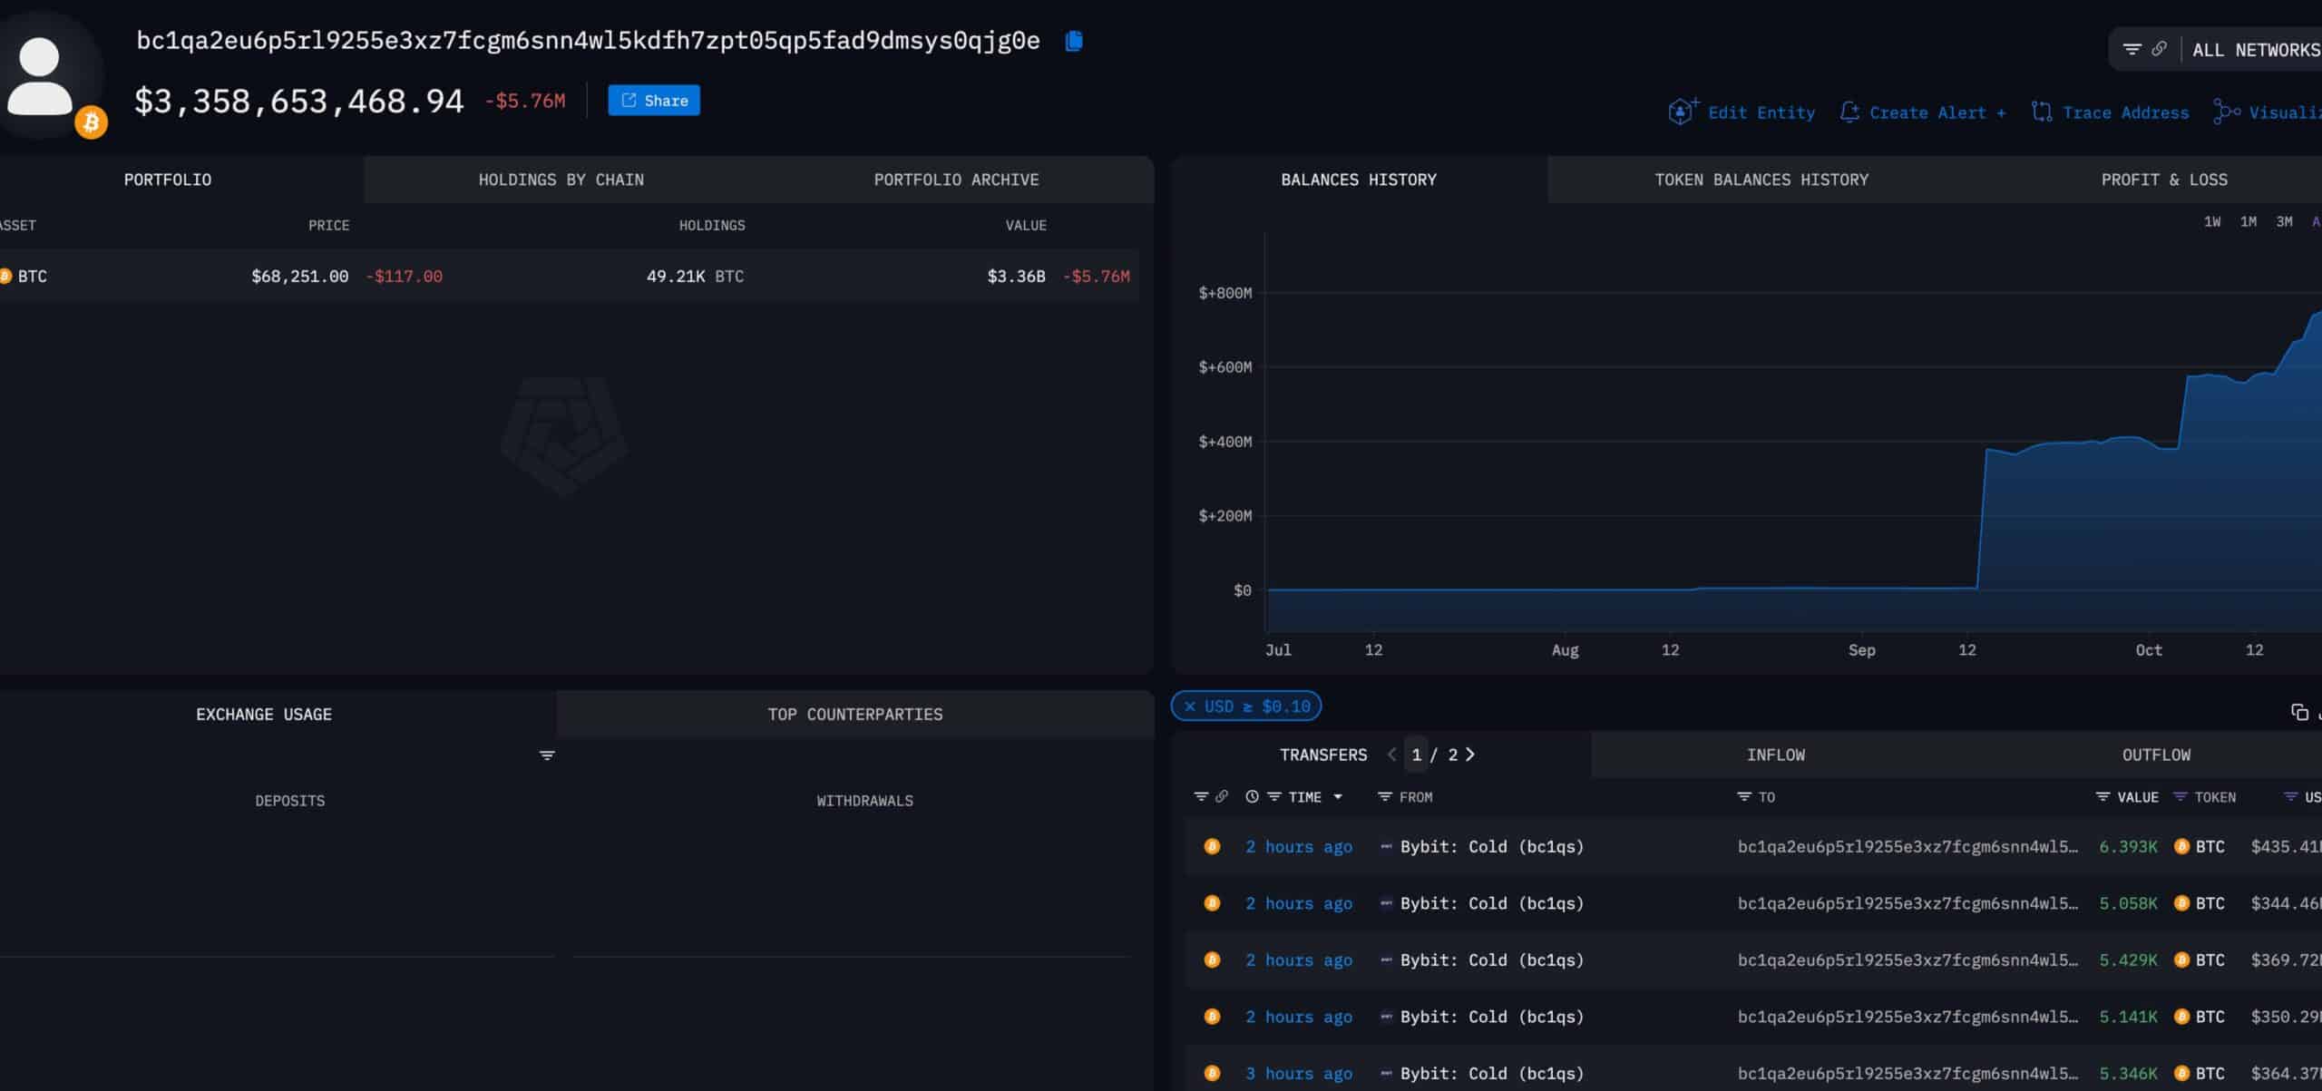The image size is (2322, 1091).
Task: Switch to the OUTFLOW tab
Action: point(2156,755)
